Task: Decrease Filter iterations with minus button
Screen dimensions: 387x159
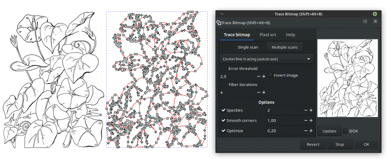Action: [x=259, y=92]
